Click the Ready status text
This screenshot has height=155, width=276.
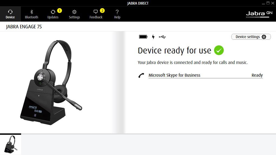click(x=257, y=75)
